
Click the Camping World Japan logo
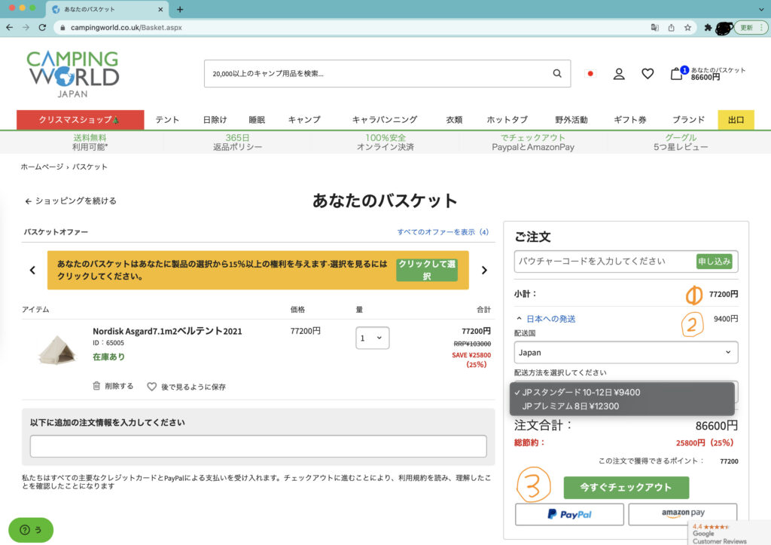73,74
